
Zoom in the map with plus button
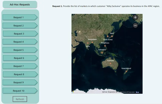(135, 17)
